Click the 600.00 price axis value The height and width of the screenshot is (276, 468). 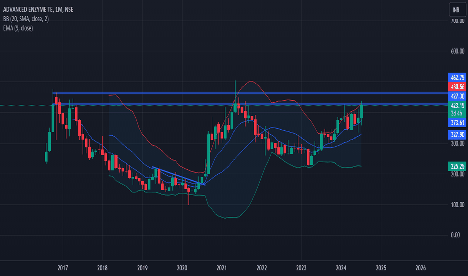457,51
